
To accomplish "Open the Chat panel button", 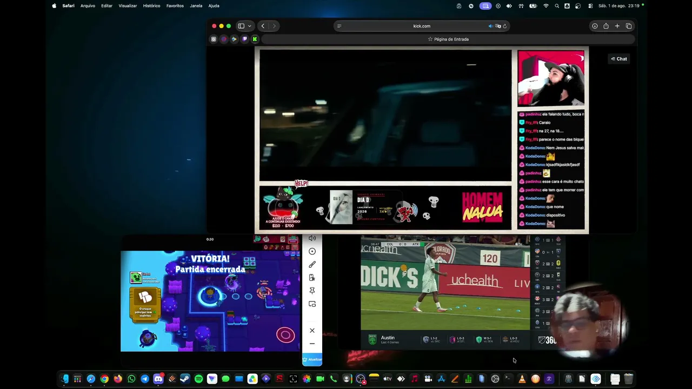I will tap(619, 59).
